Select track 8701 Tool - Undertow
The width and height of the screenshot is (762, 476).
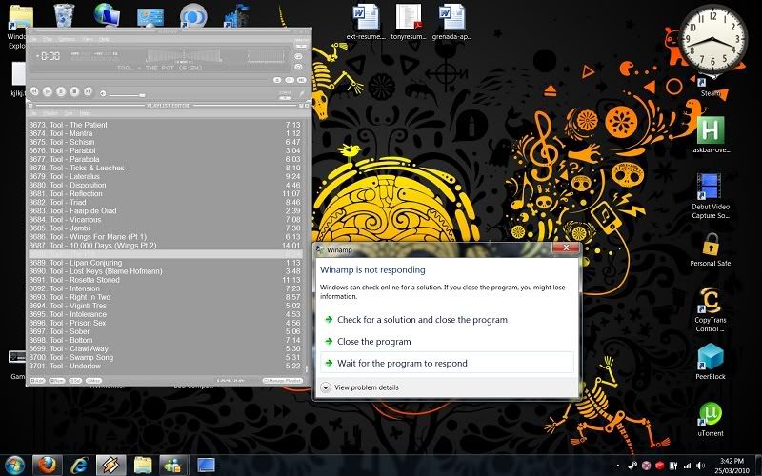[165, 366]
